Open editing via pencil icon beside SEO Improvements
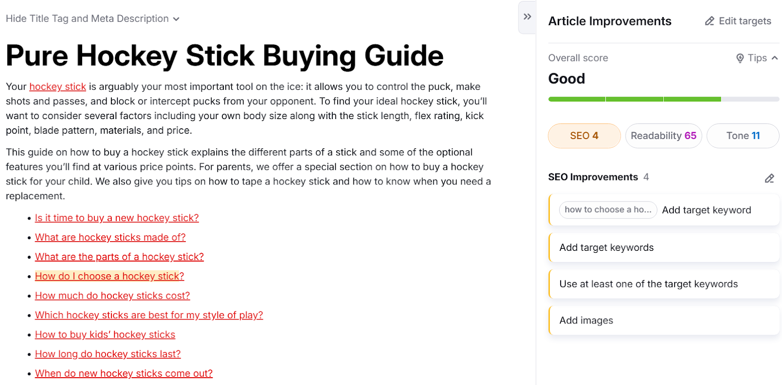Image resolution: width=782 pixels, height=385 pixels. [x=769, y=179]
